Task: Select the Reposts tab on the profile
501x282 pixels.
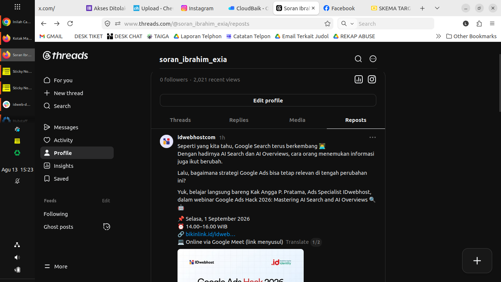Action: (356, 120)
